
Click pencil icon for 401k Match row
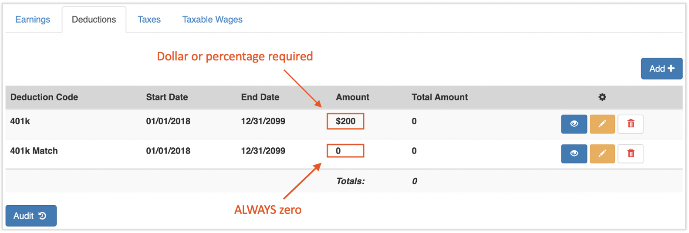[x=602, y=153]
